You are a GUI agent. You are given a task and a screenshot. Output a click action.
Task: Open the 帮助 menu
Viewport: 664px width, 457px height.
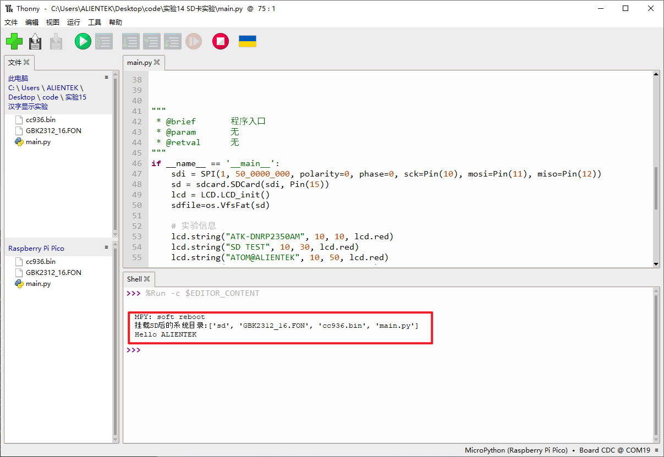click(116, 23)
